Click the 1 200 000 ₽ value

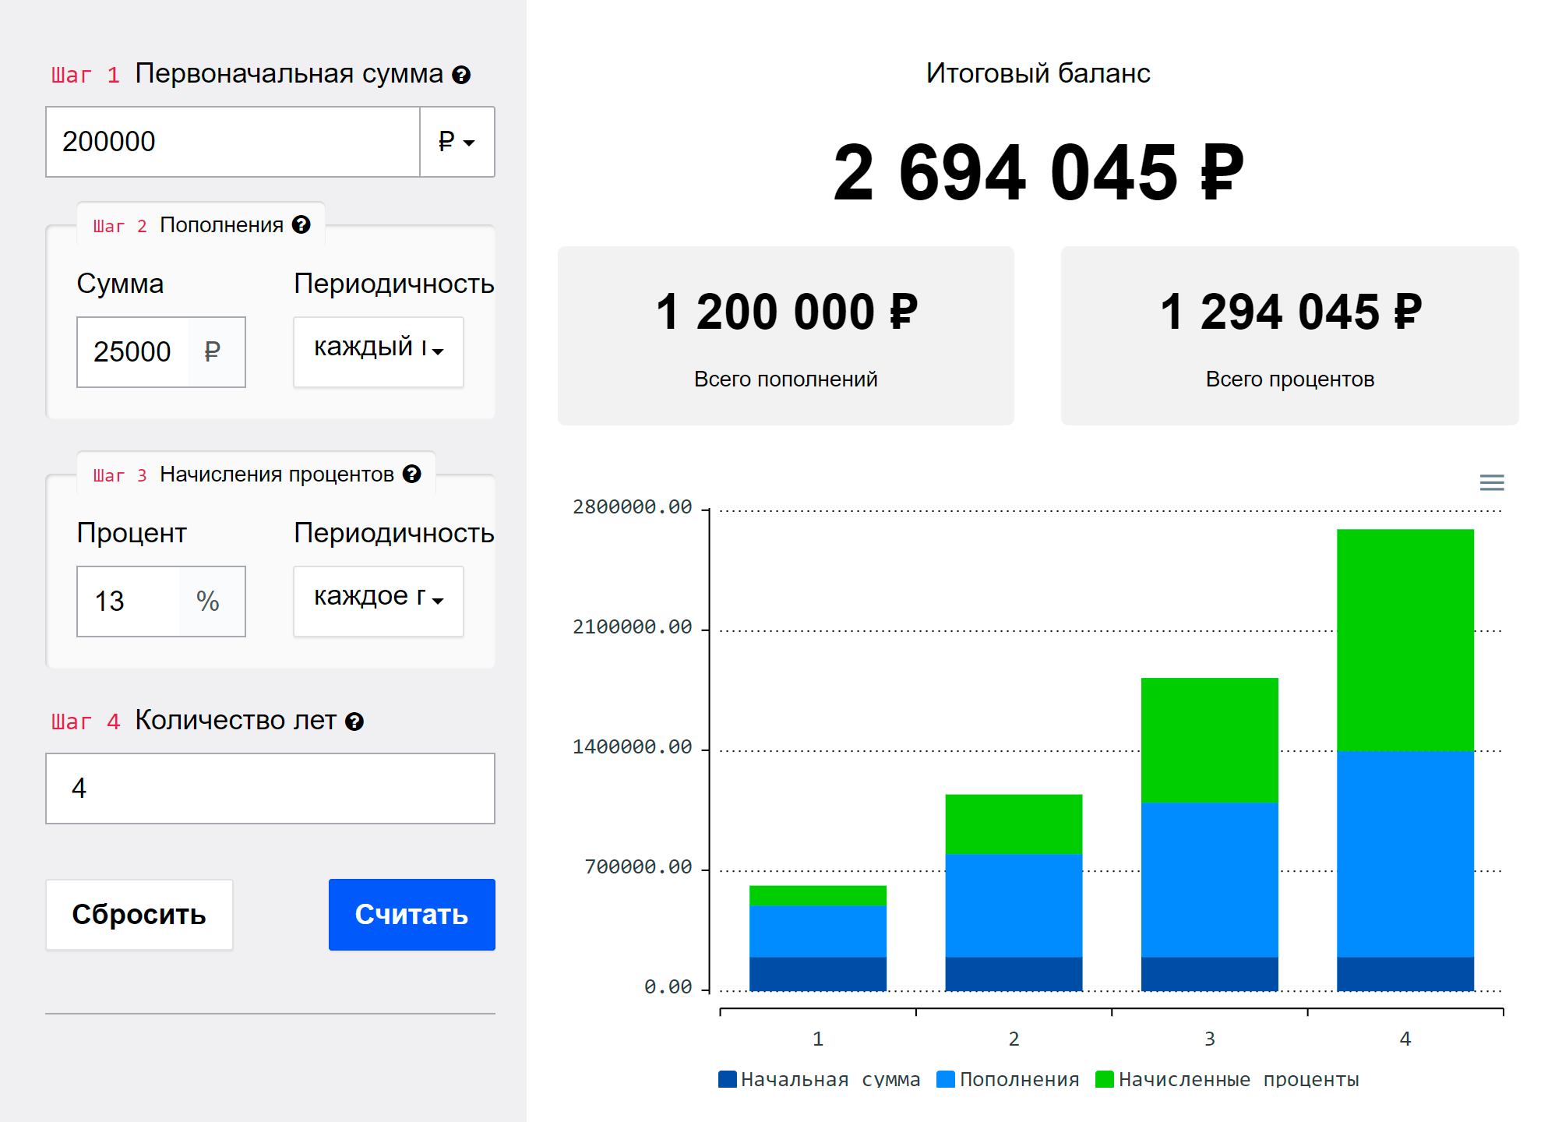(x=787, y=312)
